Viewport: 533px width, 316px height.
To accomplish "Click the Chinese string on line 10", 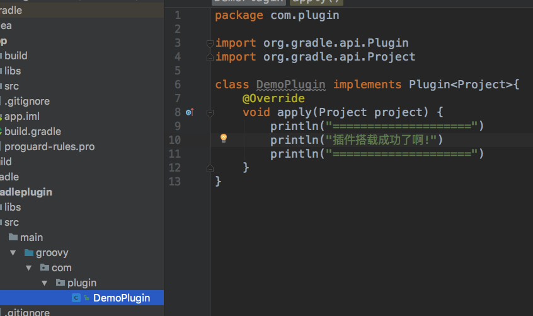I will (x=381, y=140).
